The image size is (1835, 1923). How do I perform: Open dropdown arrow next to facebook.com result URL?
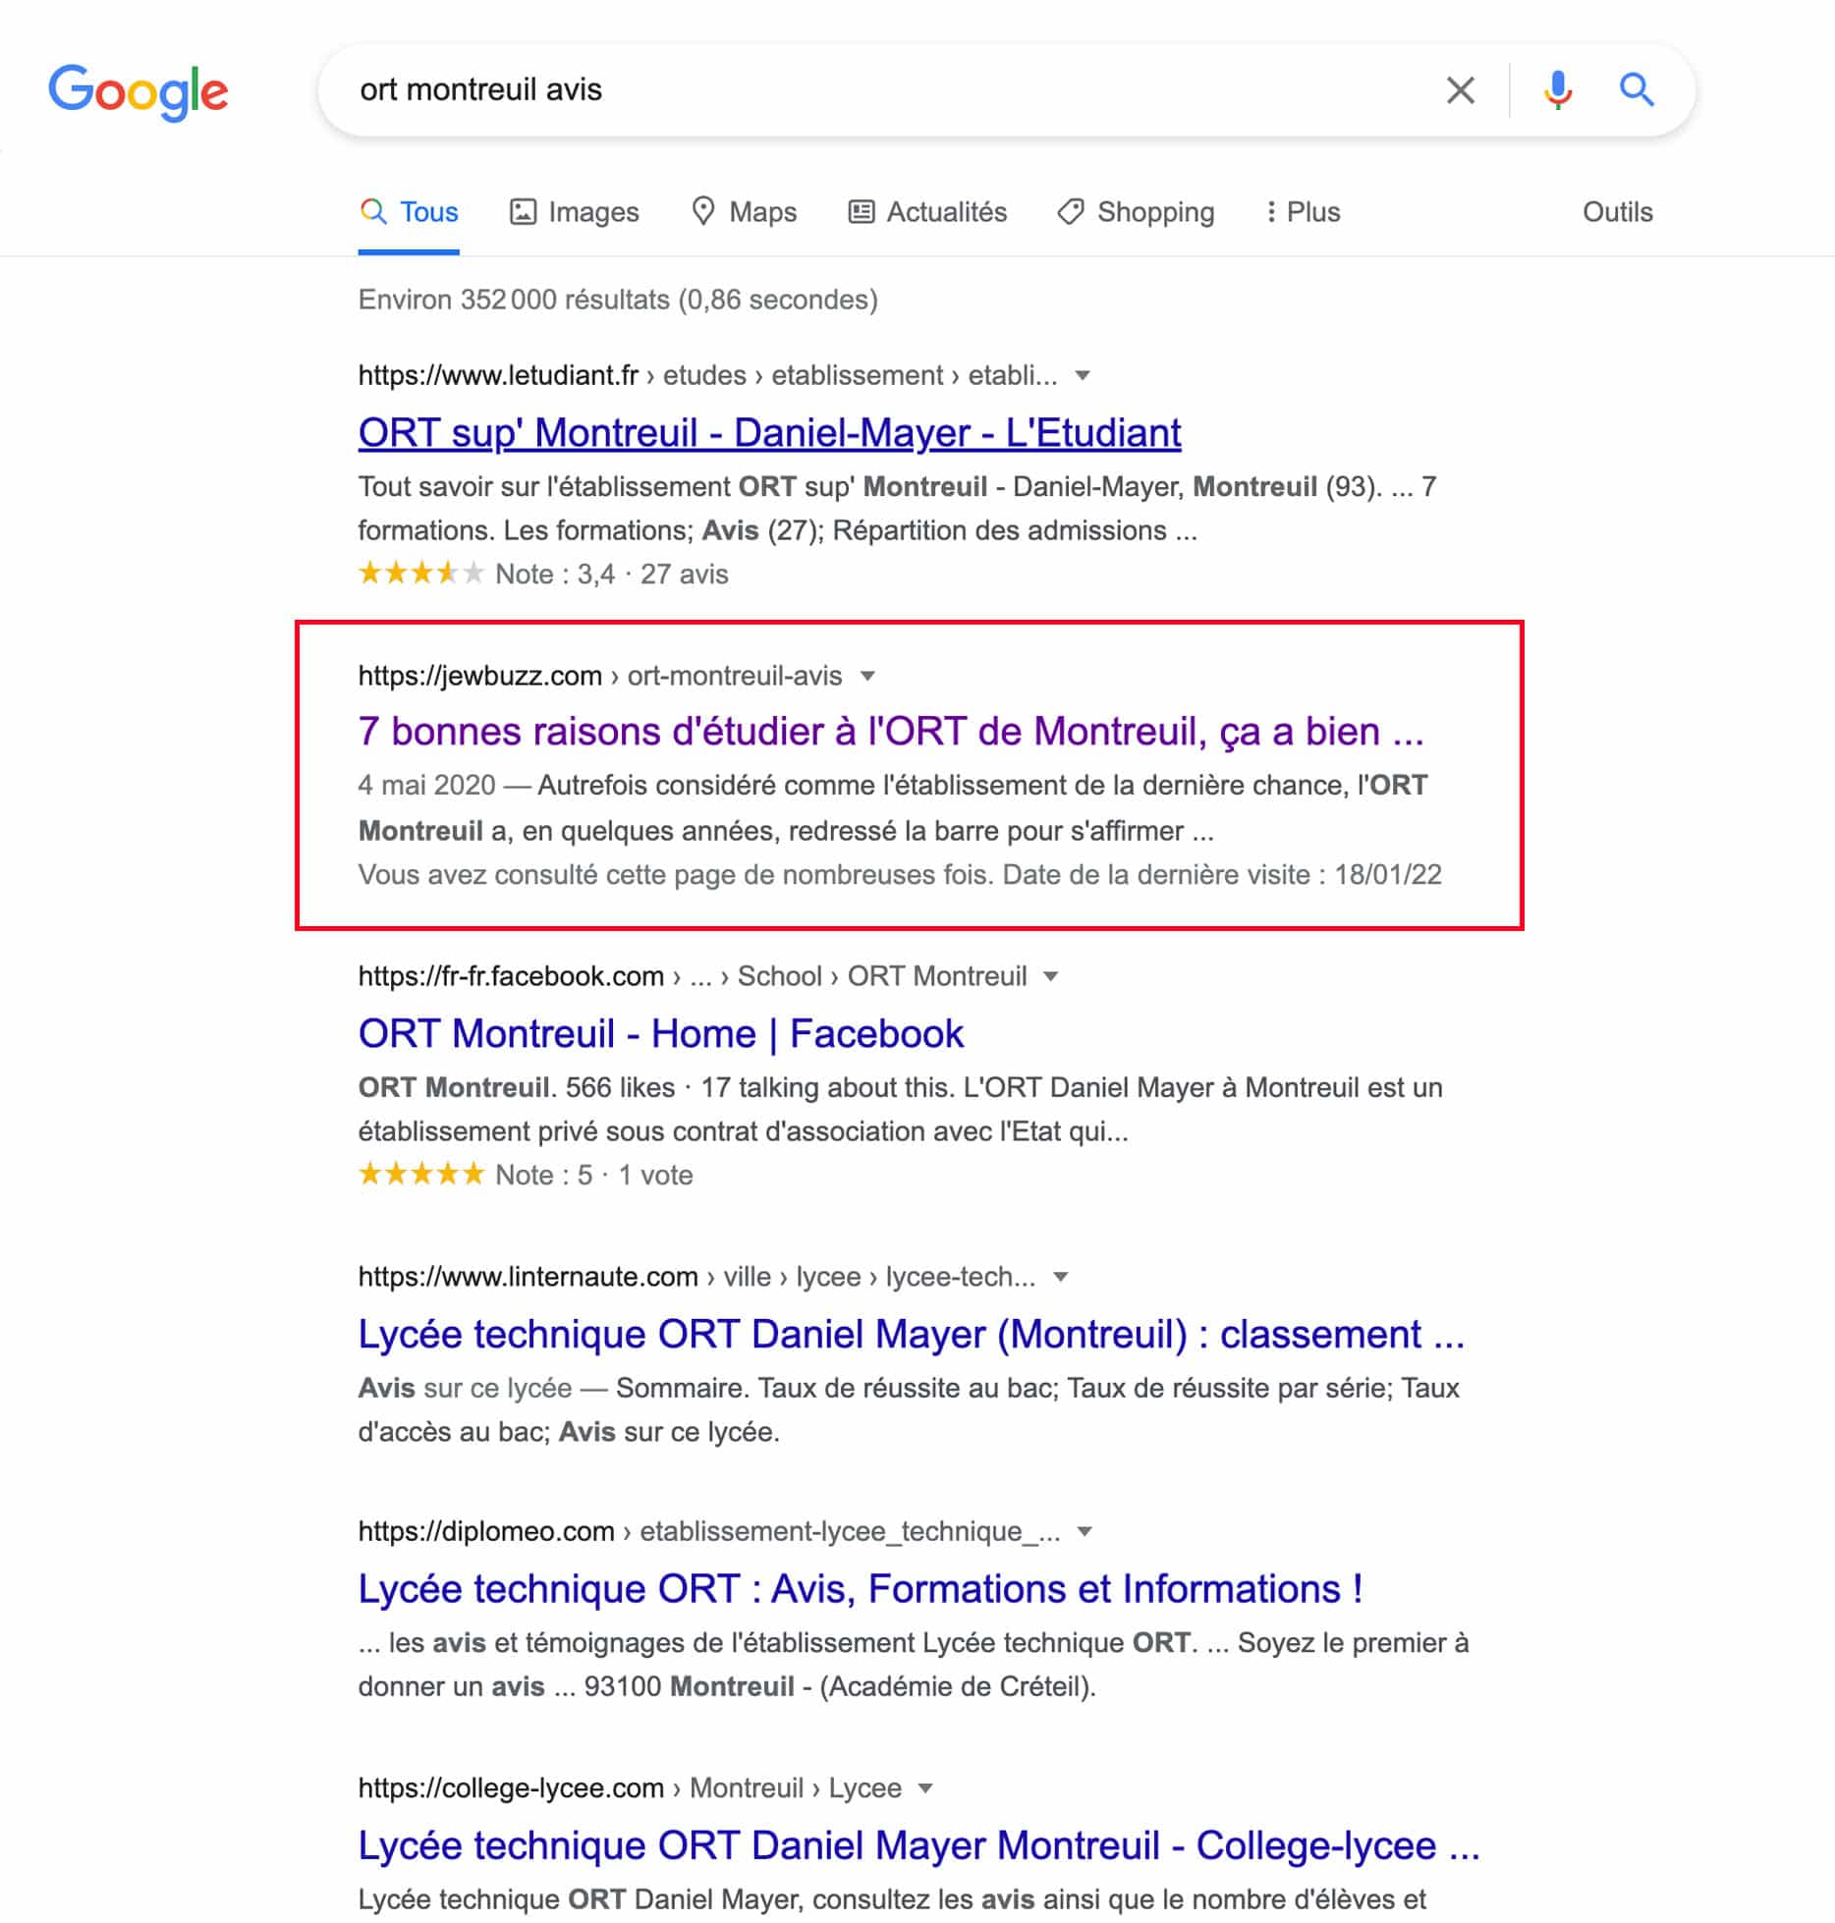coord(1050,976)
